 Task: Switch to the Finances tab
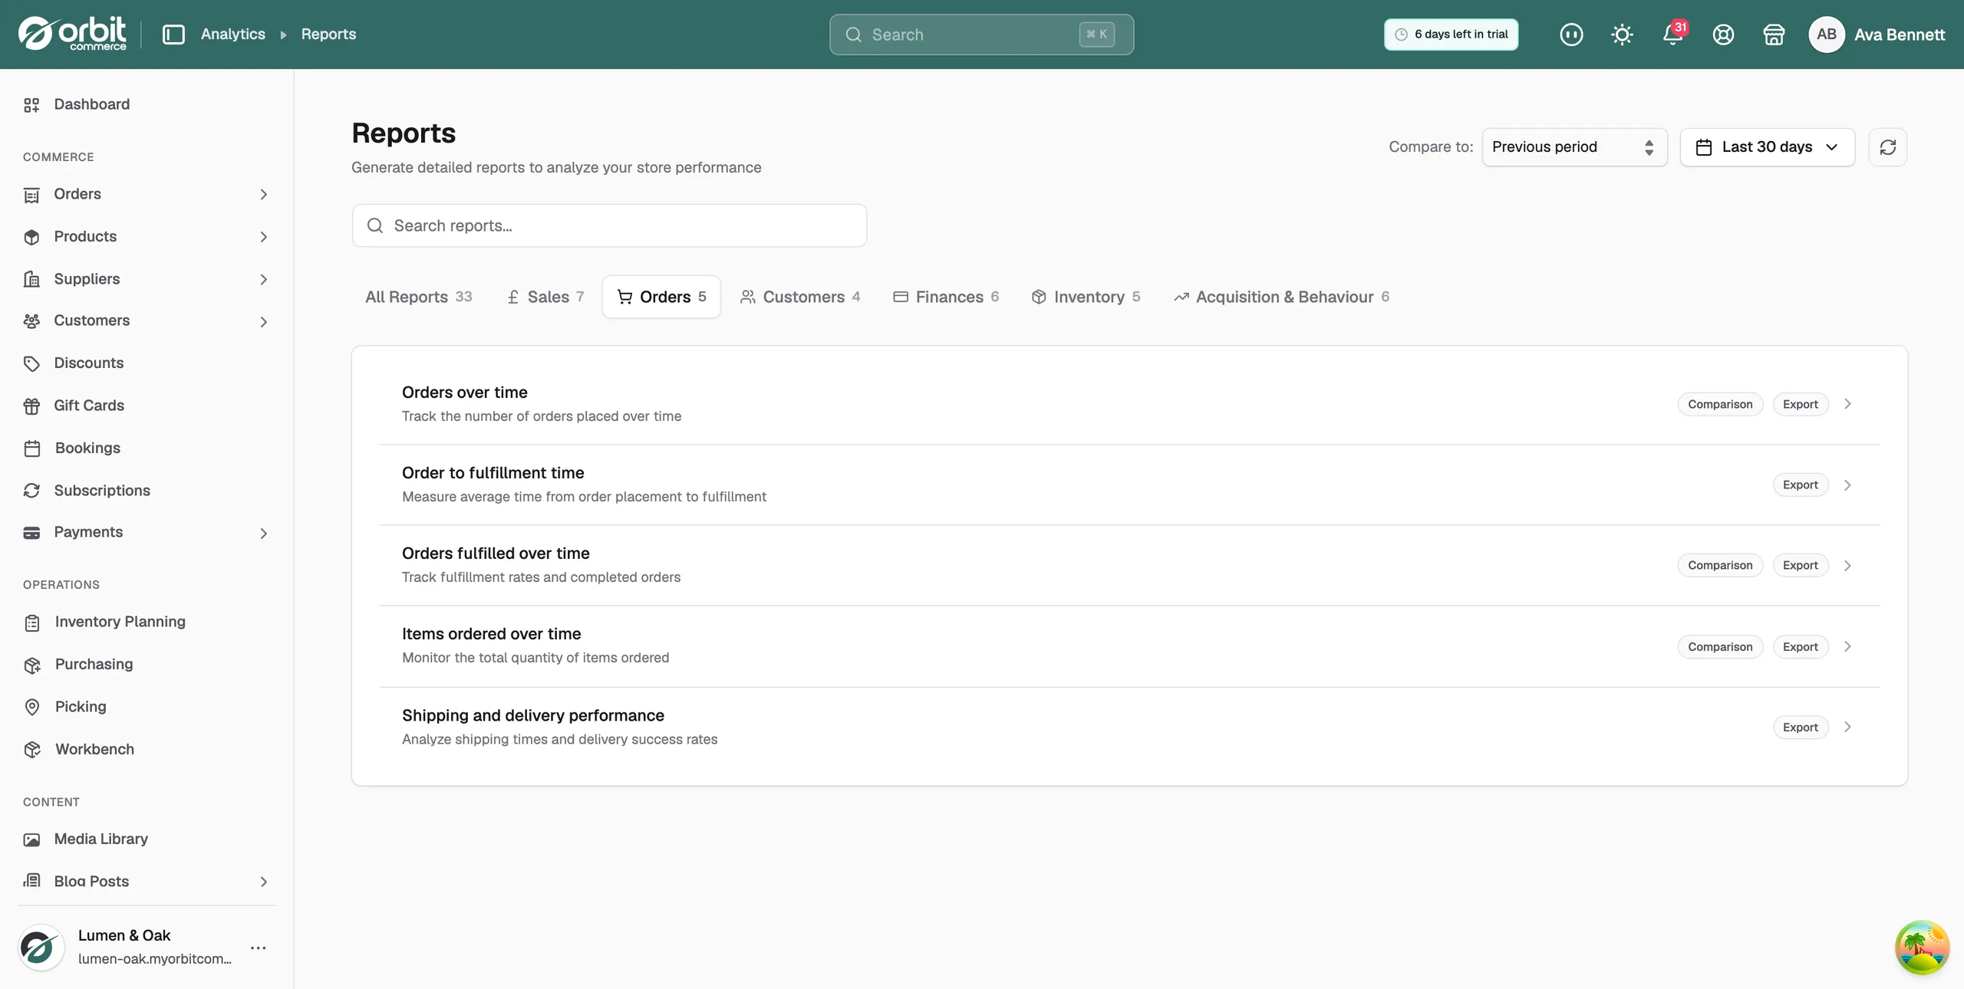[x=945, y=297]
